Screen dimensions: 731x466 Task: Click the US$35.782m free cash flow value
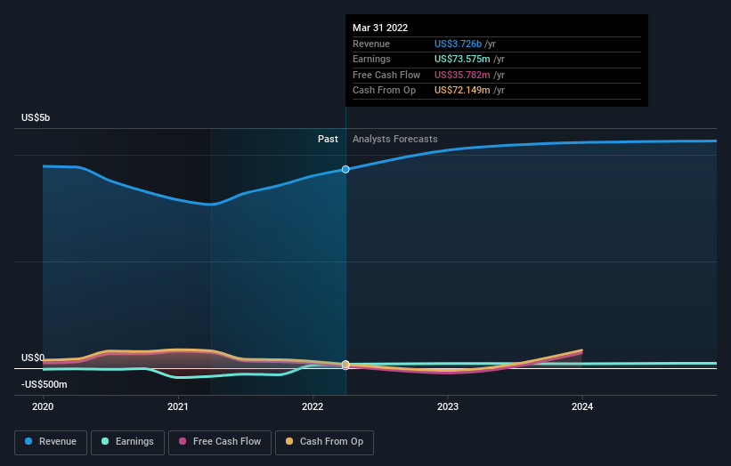(462, 75)
